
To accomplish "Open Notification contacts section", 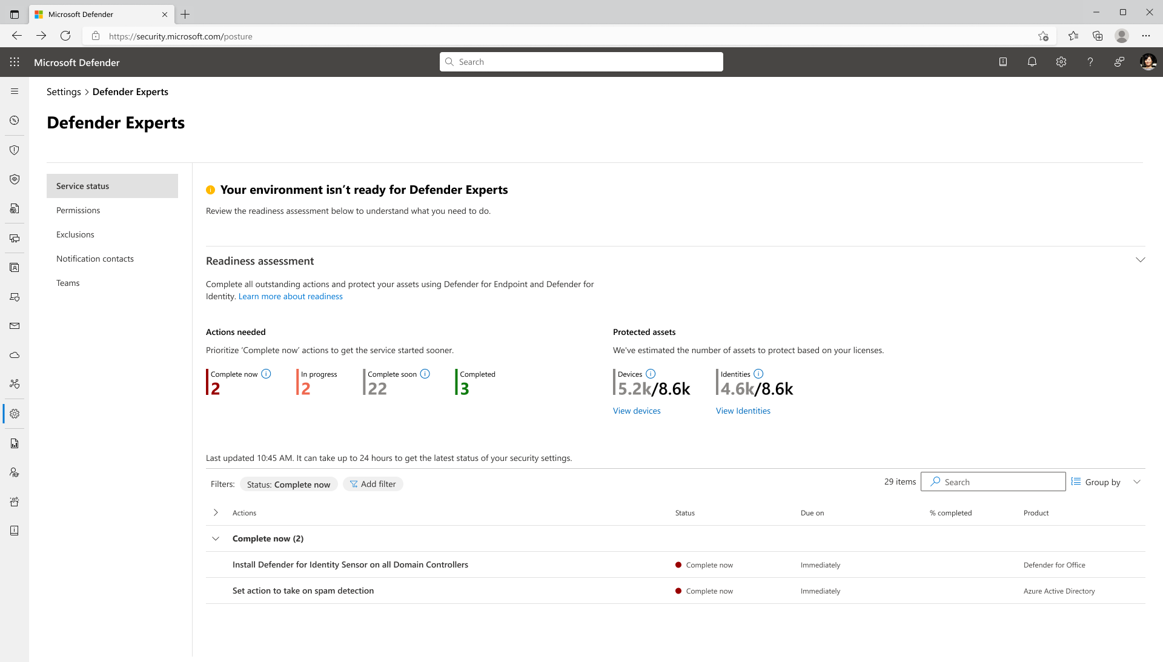I will click(95, 259).
